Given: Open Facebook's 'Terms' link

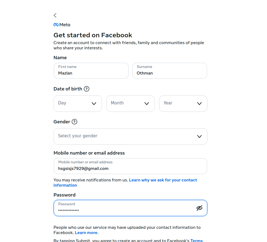Looking at the screenshot, I should (x=196, y=240).
